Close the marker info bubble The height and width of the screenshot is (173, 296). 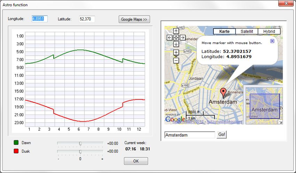pyautogui.click(x=272, y=41)
